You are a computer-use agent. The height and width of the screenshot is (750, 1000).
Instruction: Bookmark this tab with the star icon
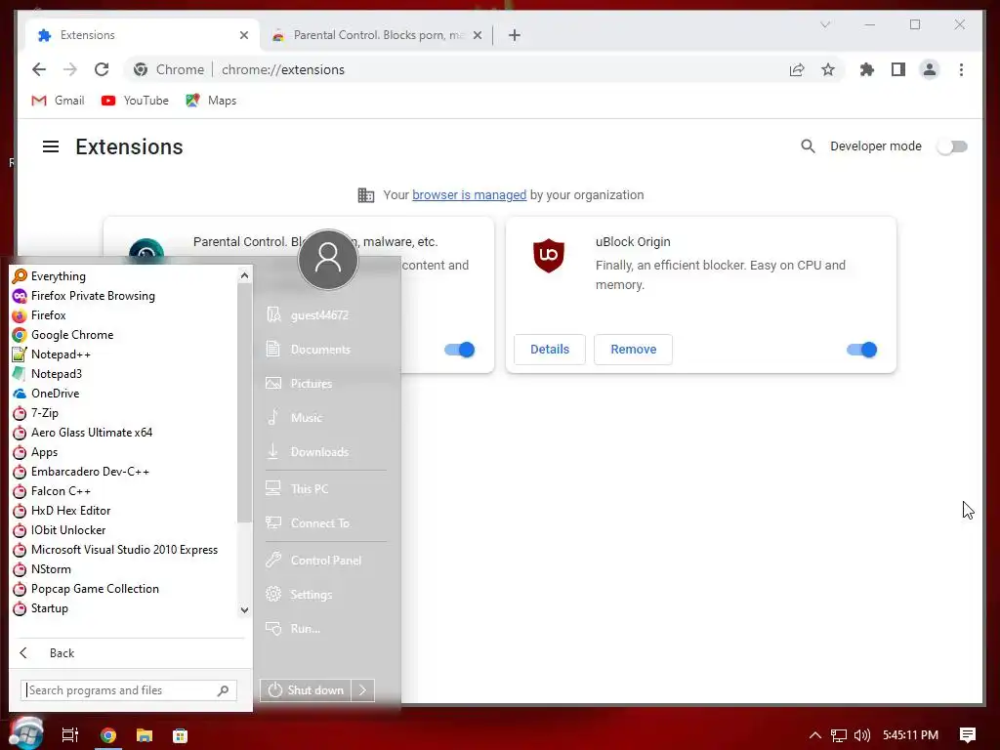pyautogui.click(x=828, y=69)
